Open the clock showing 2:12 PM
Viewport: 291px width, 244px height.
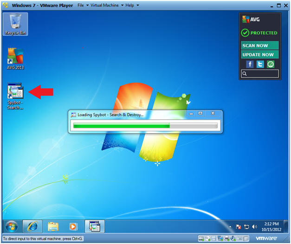tap(272, 226)
